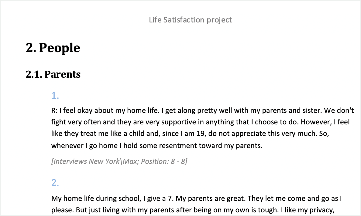Select the blue segment number '2.'
Screen dimensions: 361x216
tap(55, 183)
